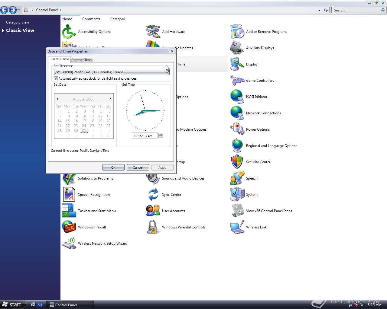The image size is (387, 309).
Task: Click the Start button
Action: pyautogui.click(x=12, y=304)
